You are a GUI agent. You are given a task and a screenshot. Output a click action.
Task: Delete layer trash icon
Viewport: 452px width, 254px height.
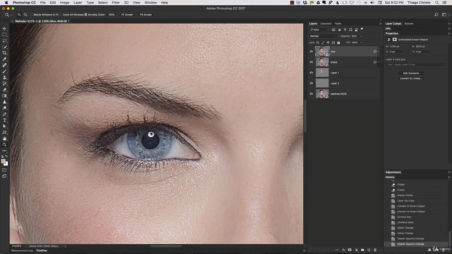pyautogui.click(x=375, y=250)
